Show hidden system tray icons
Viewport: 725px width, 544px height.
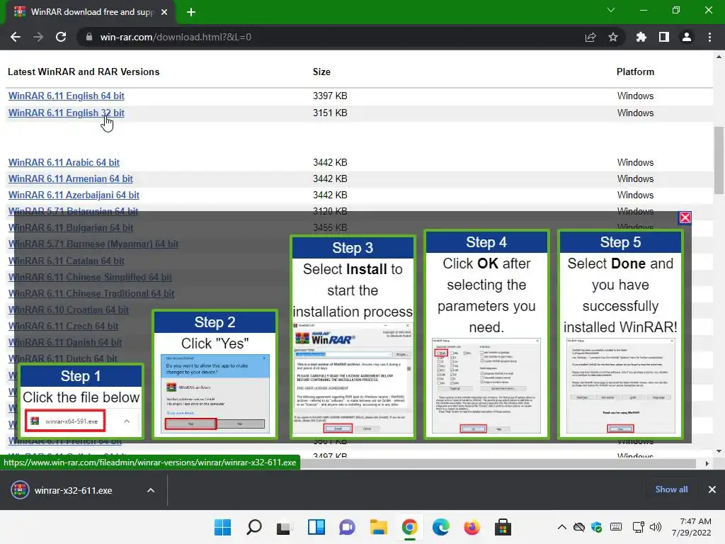pyautogui.click(x=561, y=527)
